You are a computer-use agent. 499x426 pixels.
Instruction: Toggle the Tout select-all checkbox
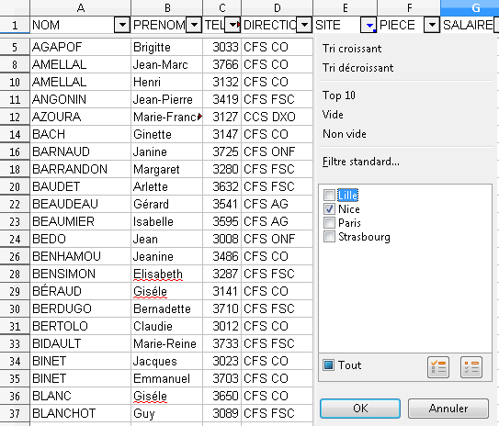[x=329, y=365]
